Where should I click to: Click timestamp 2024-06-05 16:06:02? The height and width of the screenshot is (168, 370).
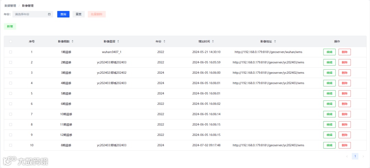[x=207, y=104]
